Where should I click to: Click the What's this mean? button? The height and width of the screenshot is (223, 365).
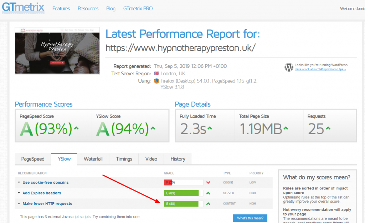pos(250,218)
